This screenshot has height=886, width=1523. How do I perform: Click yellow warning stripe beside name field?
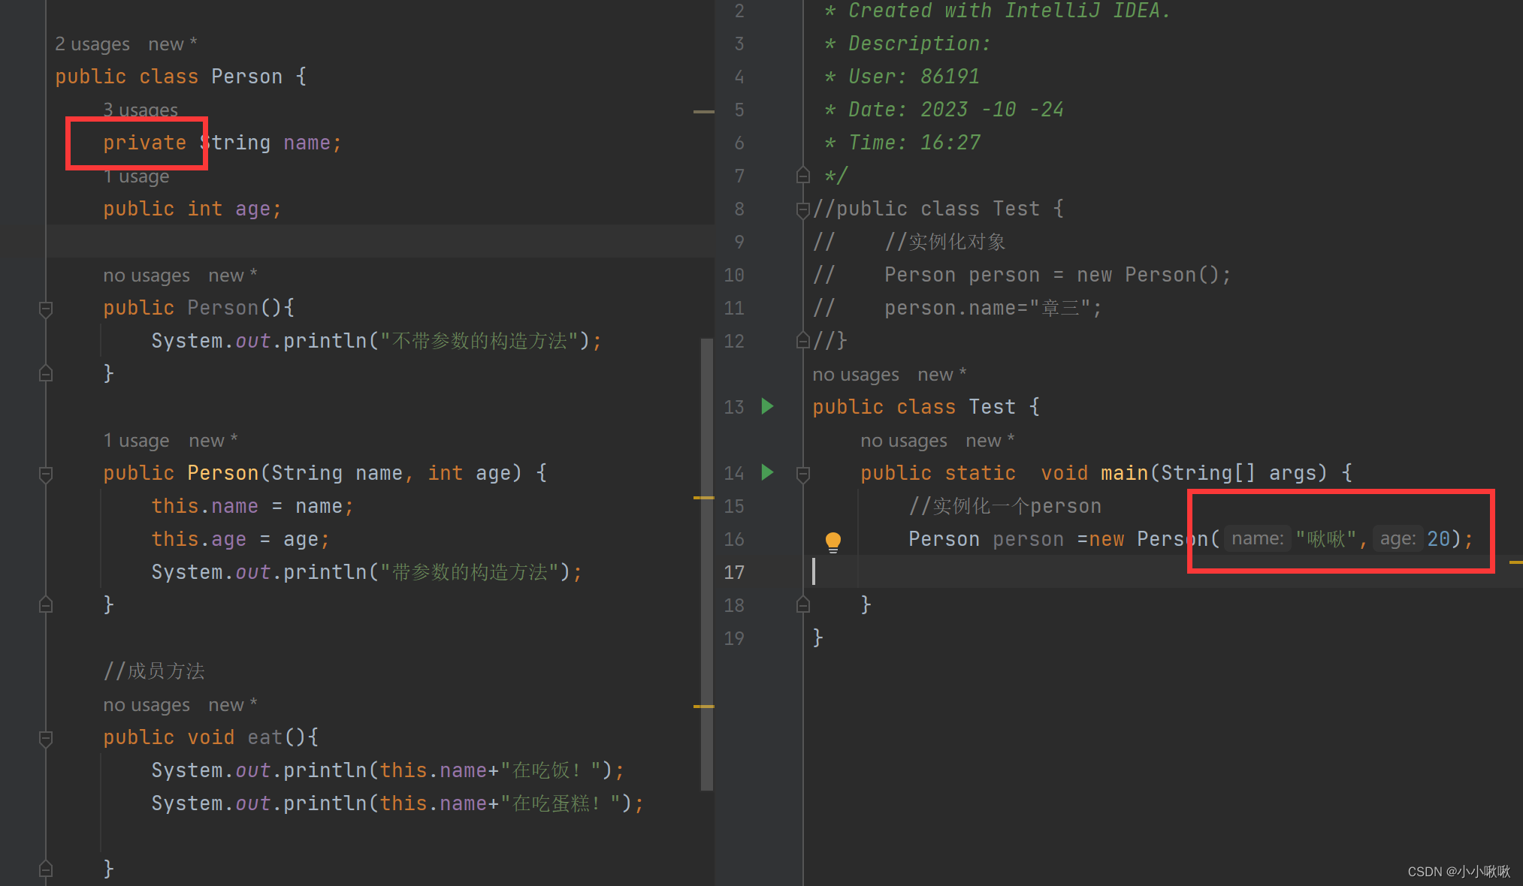coord(703,111)
